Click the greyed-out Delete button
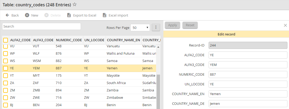The height and width of the screenshot is (109, 289). coord(53,15)
